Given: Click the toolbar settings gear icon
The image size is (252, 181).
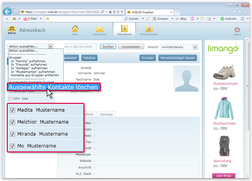Looking at the screenshot, I should coord(242,19).
